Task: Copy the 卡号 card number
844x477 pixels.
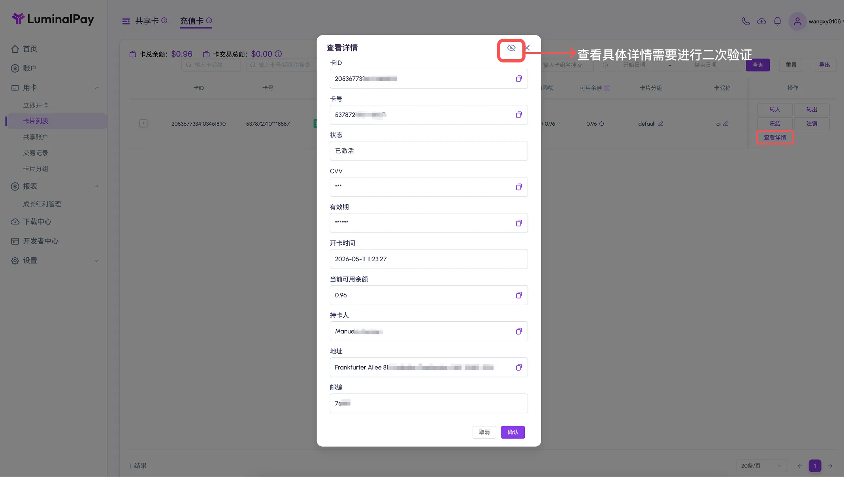Action: coord(519,115)
